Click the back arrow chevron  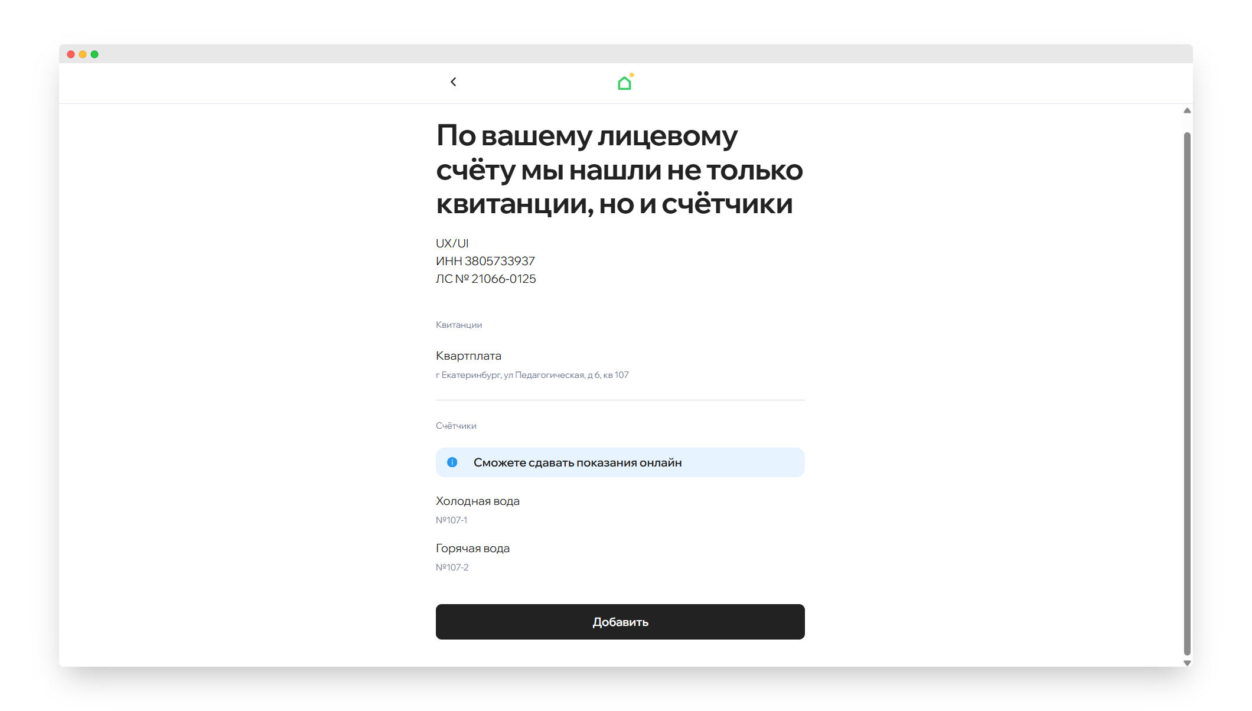point(453,82)
